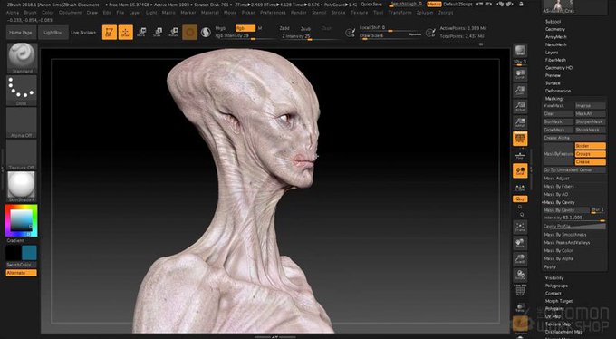This screenshot has height=339, width=616.
Task: Expand the Mask By Smoothness section
Action: pos(565,235)
